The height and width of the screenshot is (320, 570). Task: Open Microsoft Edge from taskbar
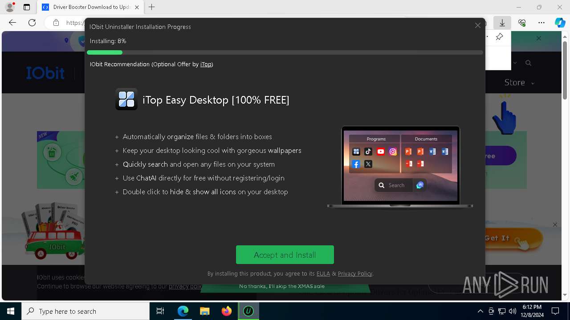point(183,311)
